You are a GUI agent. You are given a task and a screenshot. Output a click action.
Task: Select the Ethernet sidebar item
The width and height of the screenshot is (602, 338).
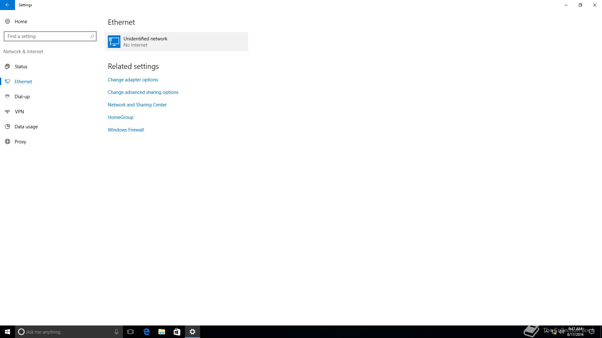[23, 82]
